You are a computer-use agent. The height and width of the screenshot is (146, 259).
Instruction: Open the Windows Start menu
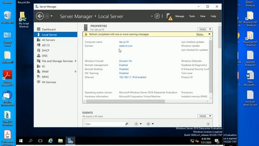click(x=21, y=141)
